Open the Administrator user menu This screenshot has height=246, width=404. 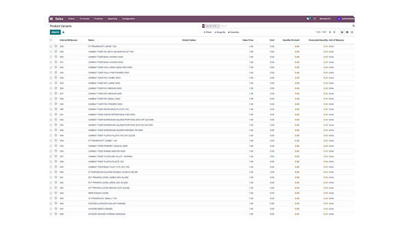click(x=346, y=18)
